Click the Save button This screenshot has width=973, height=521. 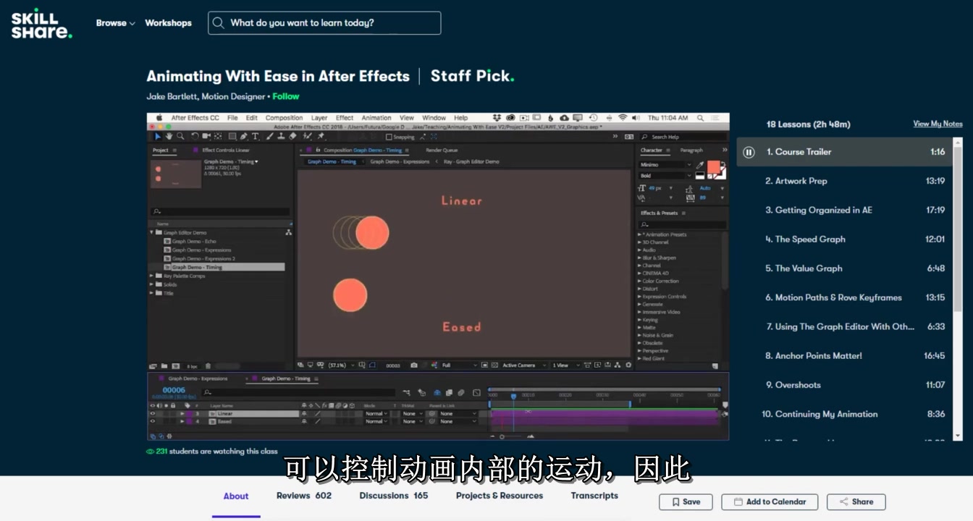click(x=686, y=501)
